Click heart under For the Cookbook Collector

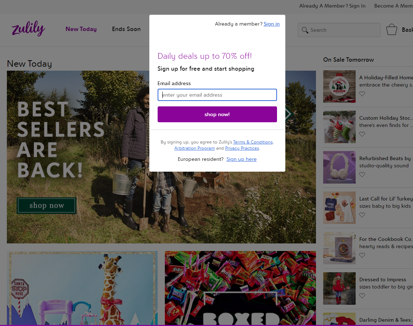[362, 255]
